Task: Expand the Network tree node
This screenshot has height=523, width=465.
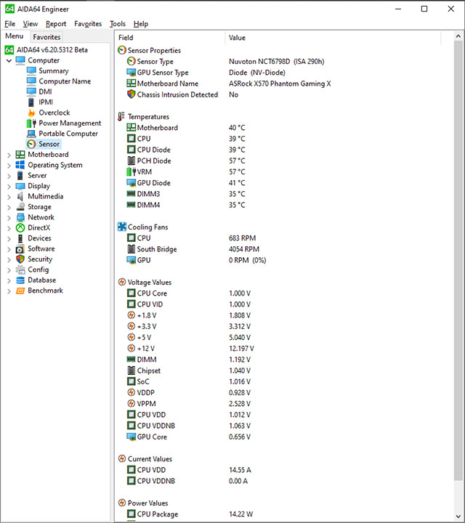Action: [9, 217]
